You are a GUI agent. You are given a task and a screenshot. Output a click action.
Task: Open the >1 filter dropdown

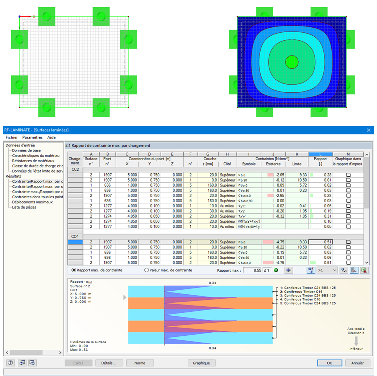(x=327, y=270)
